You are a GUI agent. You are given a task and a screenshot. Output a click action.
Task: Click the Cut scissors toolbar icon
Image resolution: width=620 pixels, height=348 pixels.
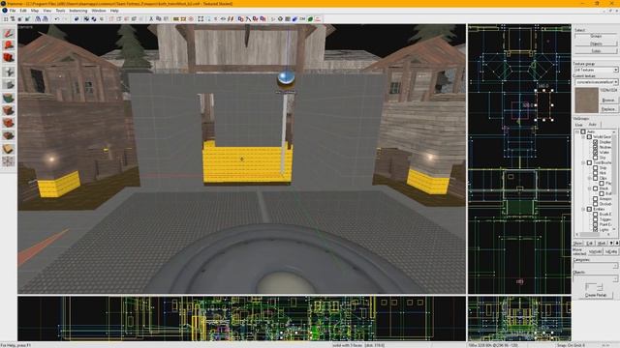pos(151,19)
